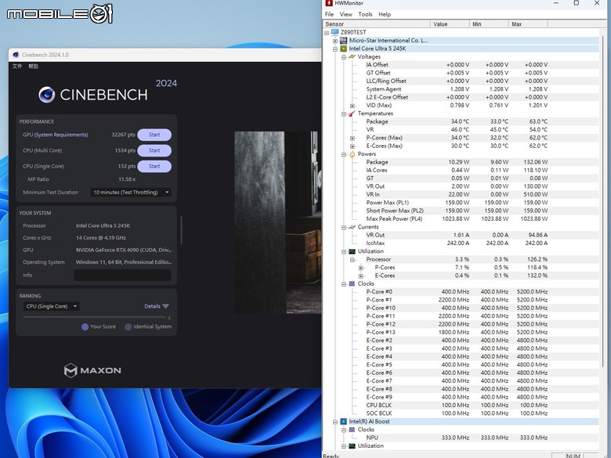Screen dimensions: 611x458
Task: Click the Value column header
Action: pos(450,24)
